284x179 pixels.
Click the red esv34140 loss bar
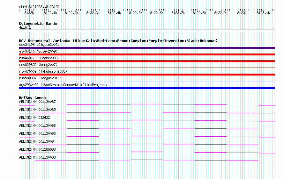click(147, 54)
